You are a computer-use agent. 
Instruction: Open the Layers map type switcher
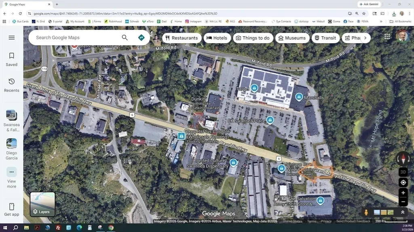42,204
